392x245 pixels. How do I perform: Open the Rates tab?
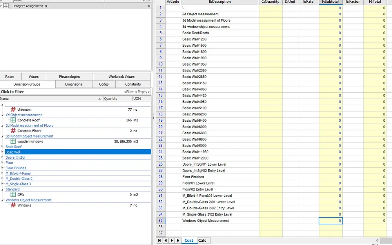tap(10, 77)
